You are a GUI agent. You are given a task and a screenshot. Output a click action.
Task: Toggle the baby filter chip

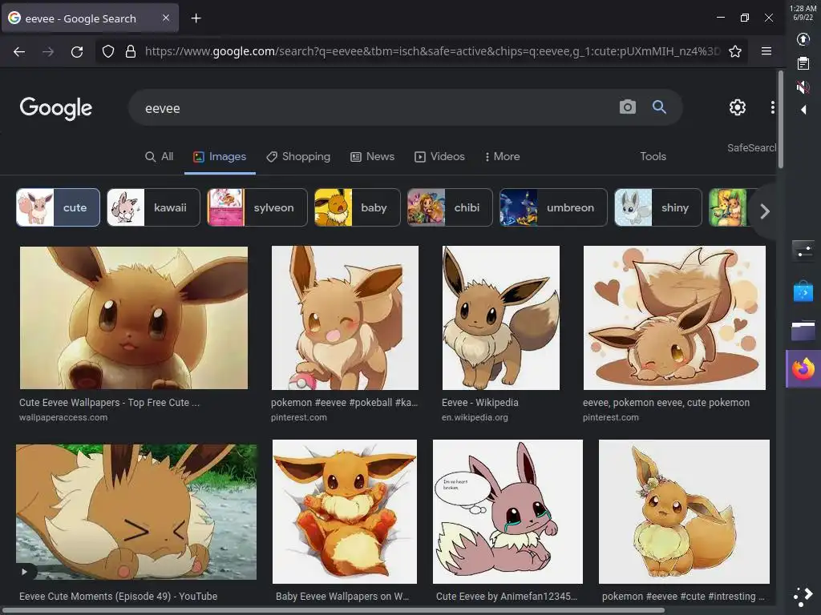tap(357, 207)
